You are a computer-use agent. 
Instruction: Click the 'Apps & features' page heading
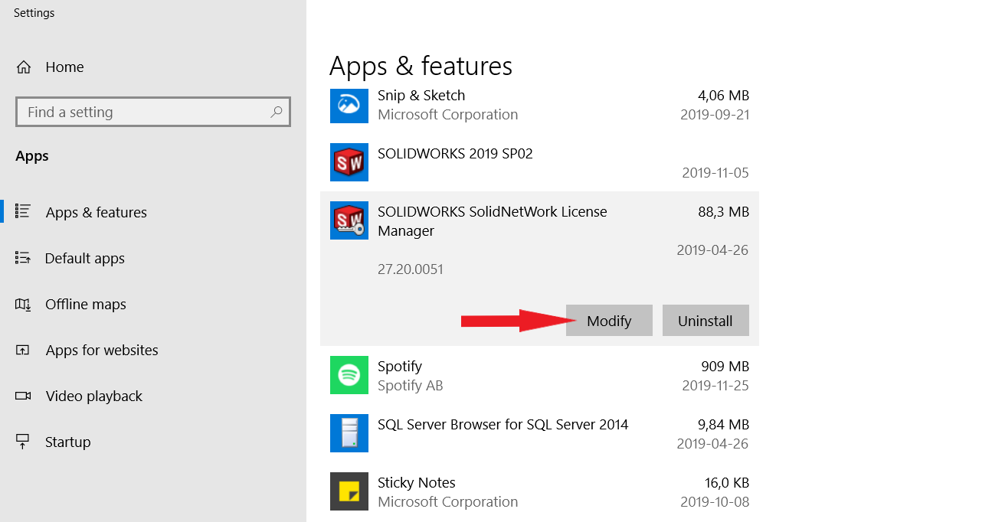pyautogui.click(x=421, y=66)
